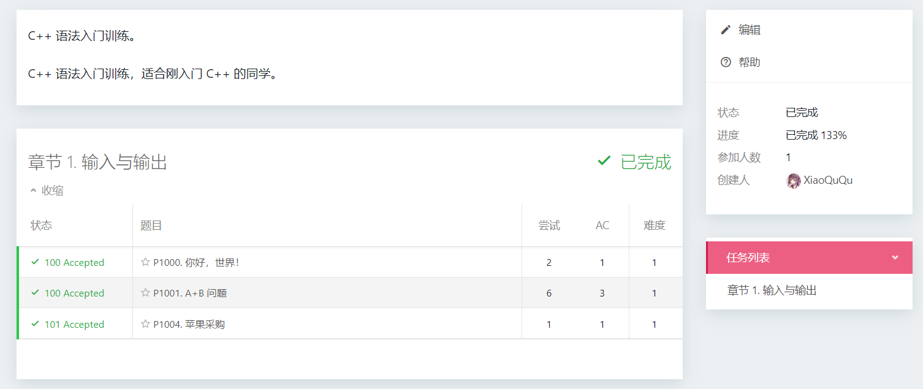Click the green checkmark beside 已完成
Image resolution: width=923 pixels, height=389 pixels.
tap(604, 160)
